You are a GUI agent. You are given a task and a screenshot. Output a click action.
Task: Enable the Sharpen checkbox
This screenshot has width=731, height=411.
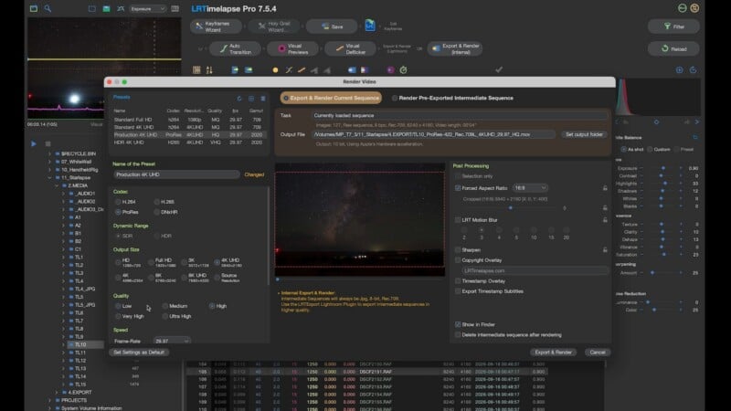click(x=458, y=249)
